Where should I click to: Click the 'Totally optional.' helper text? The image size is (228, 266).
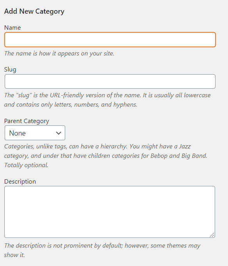coord(26,165)
